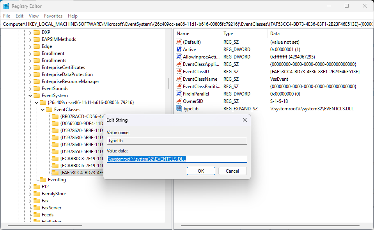Select the FaxServer folder icon
374x230 pixels.
click(x=37, y=208)
